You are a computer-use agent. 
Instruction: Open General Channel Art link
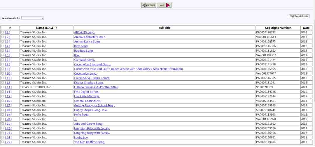click(x=87, y=101)
